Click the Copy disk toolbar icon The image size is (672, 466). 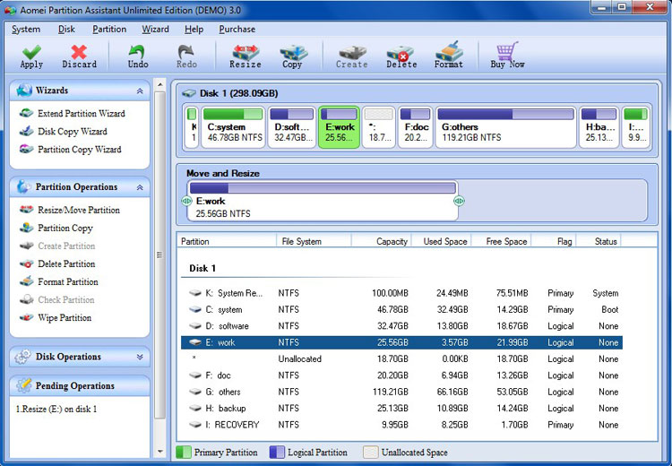tap(292, 52)
